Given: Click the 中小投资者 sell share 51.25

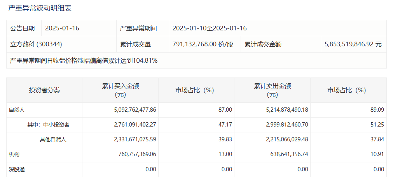Looking at the screenshot, I should pyautogui.click(x=377, y=125).
